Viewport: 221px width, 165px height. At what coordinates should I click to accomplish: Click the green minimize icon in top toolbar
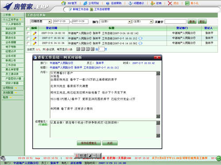(187, 3)
